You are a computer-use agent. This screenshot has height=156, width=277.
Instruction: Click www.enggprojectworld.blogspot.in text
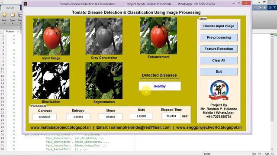point(209,127)
